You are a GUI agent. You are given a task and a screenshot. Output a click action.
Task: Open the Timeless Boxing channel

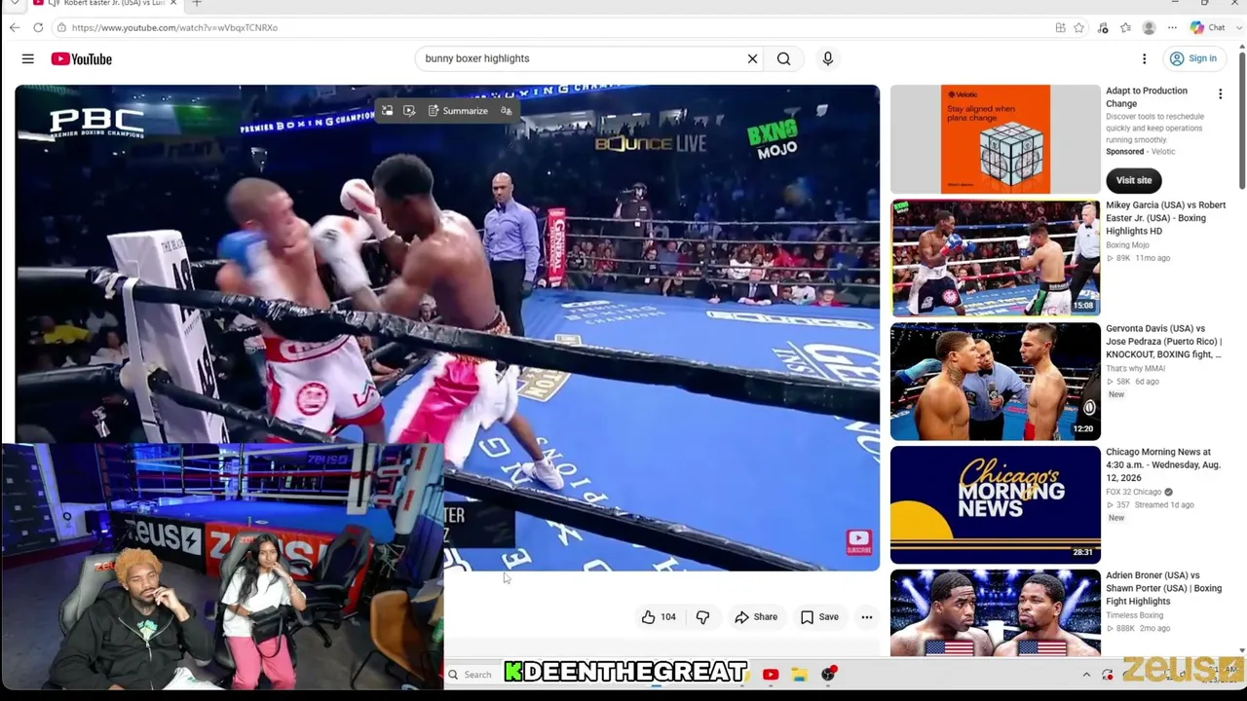(x=1135, y=615)
